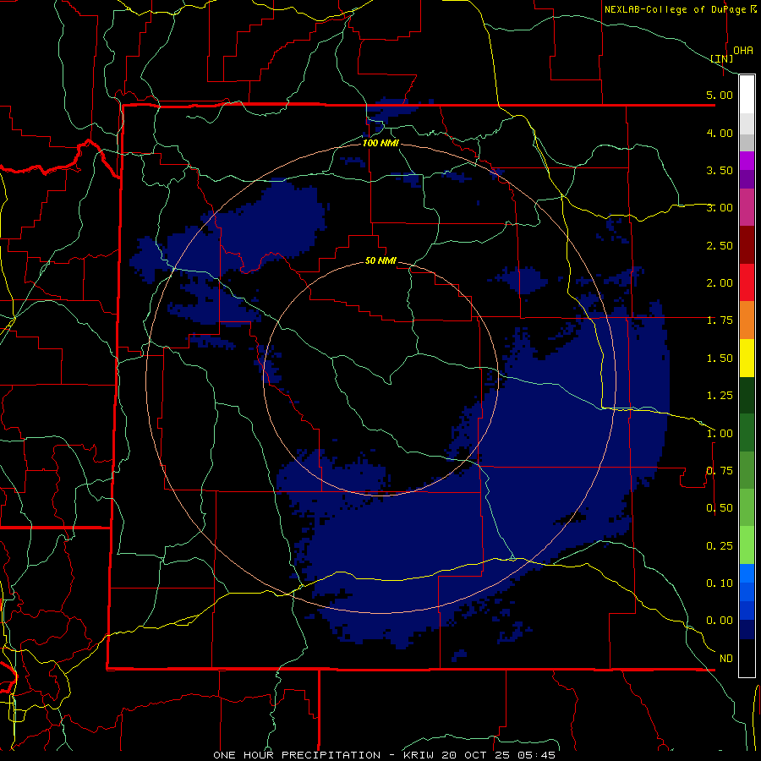This screenshot has height=761, width=761.
Task: Select the 2.50 legend value
Action: tap(720, 245)
